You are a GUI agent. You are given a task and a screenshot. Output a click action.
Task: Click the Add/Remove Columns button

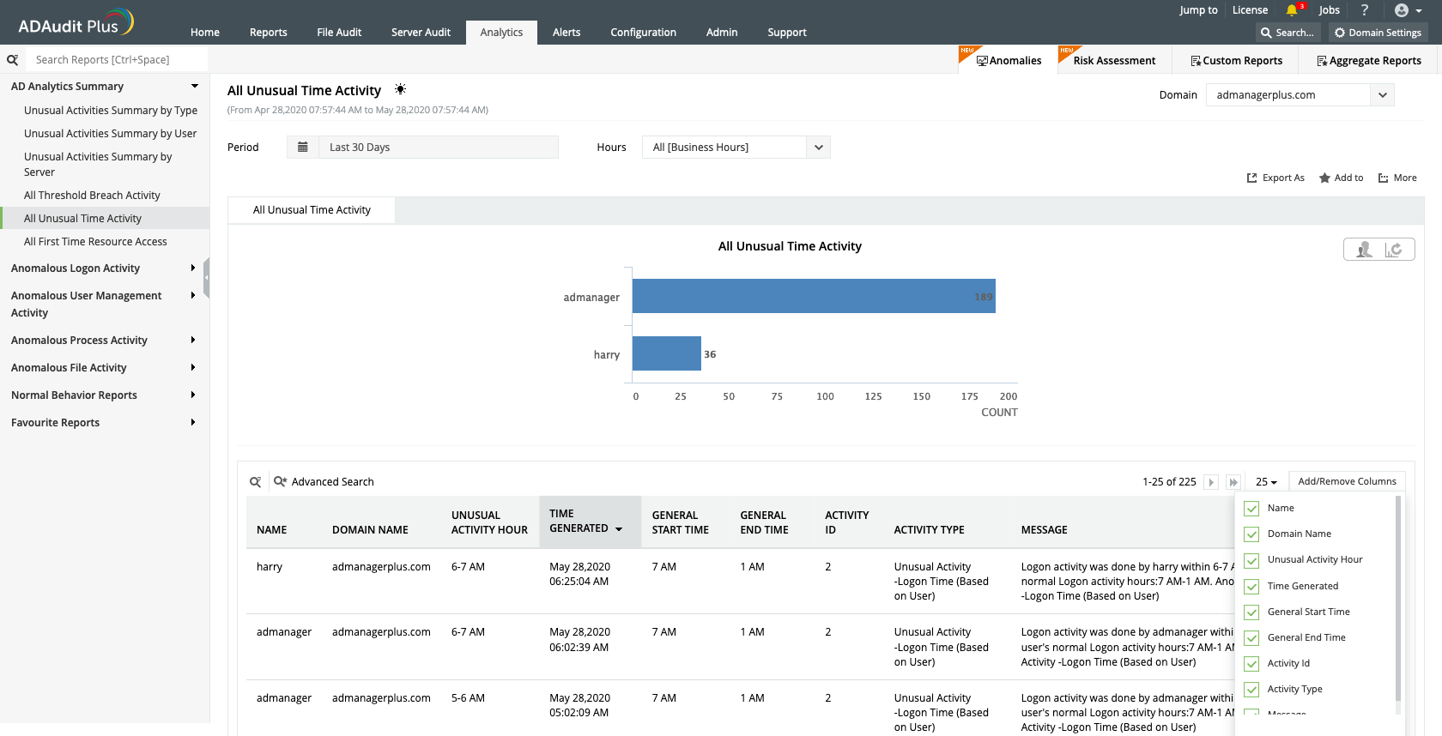click(x=1346, y=482)
